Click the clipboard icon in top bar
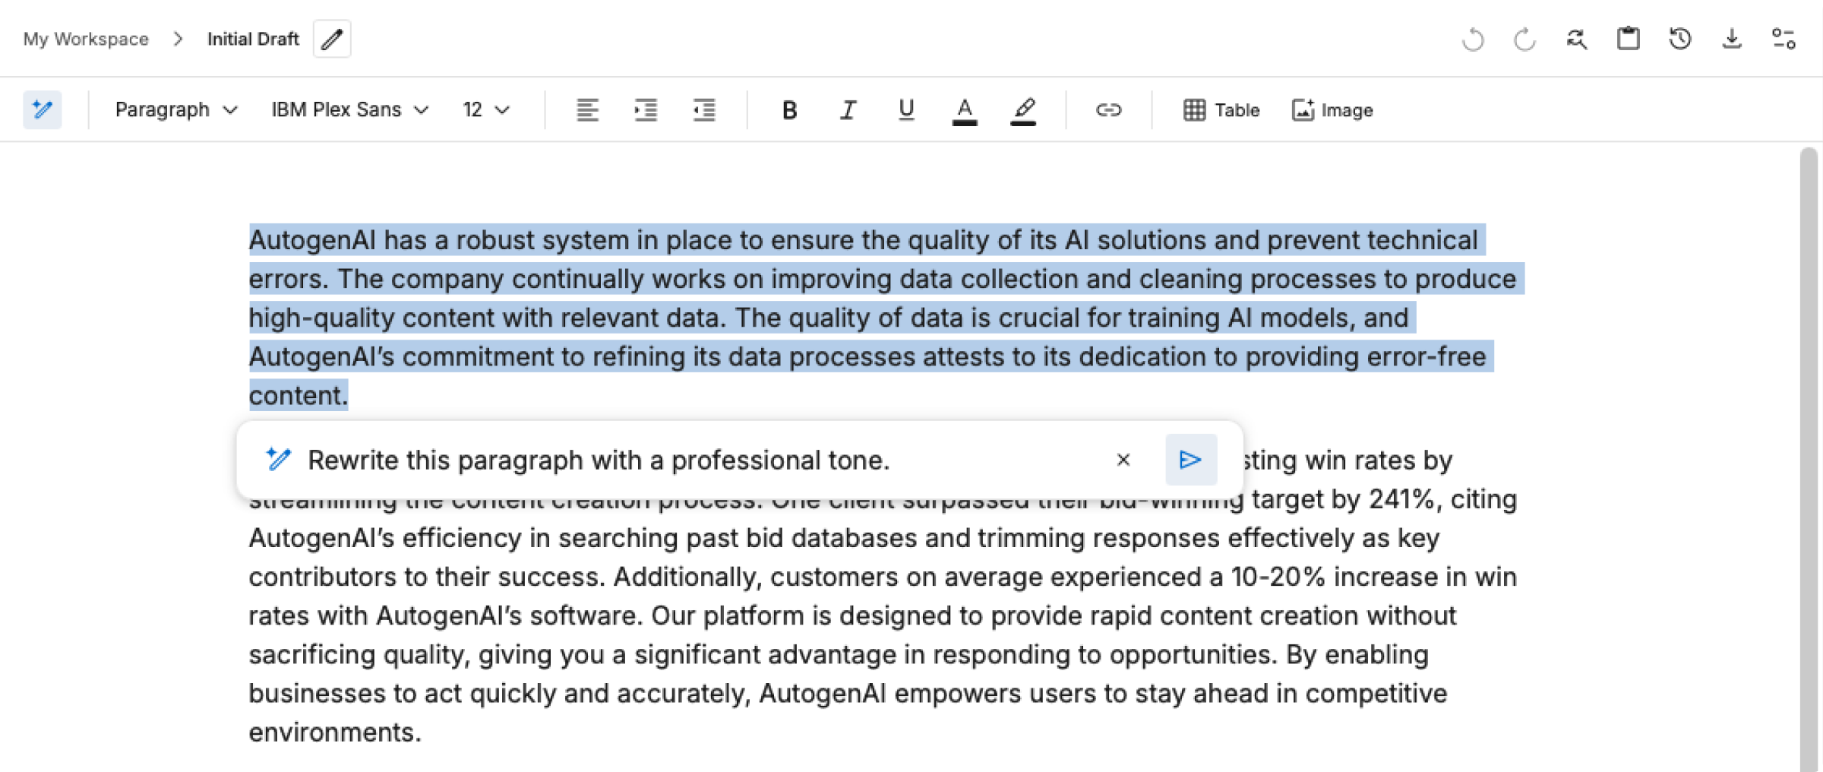Image resolution: width=1823 pixels, height=772 pixels. pyautogui.click(x=1628, y=39)
